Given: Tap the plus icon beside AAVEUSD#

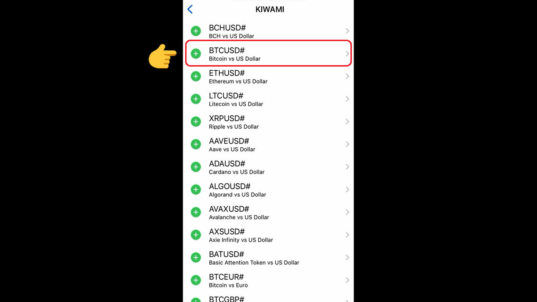Looking at the screenshot, I should 196,144.
